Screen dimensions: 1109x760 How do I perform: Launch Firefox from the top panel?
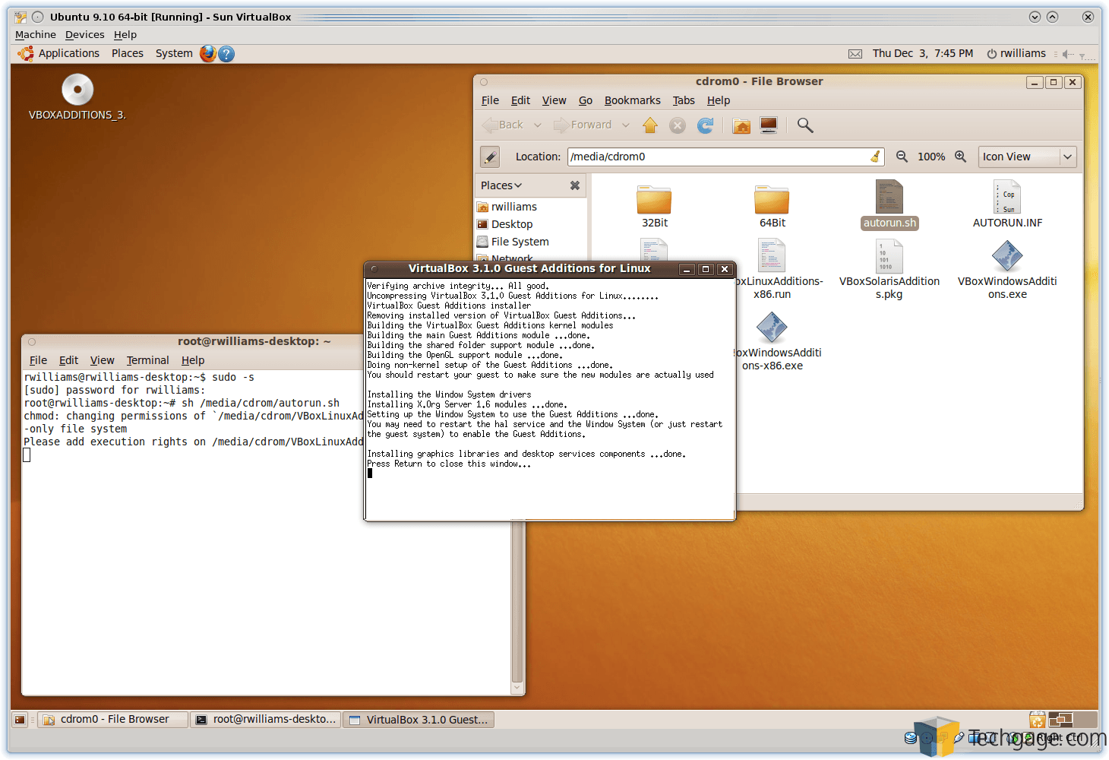click(x=207, y=53)
